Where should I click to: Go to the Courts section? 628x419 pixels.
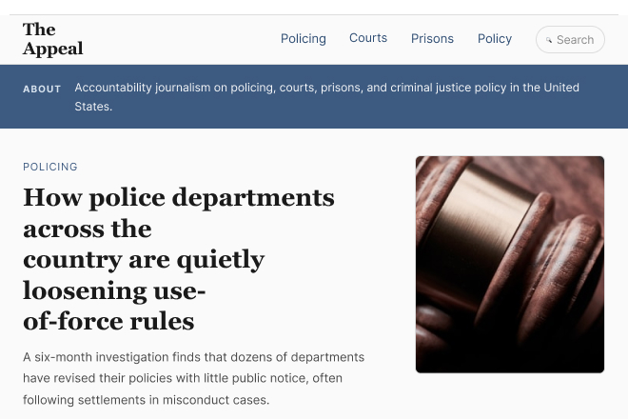pos(368,38)
